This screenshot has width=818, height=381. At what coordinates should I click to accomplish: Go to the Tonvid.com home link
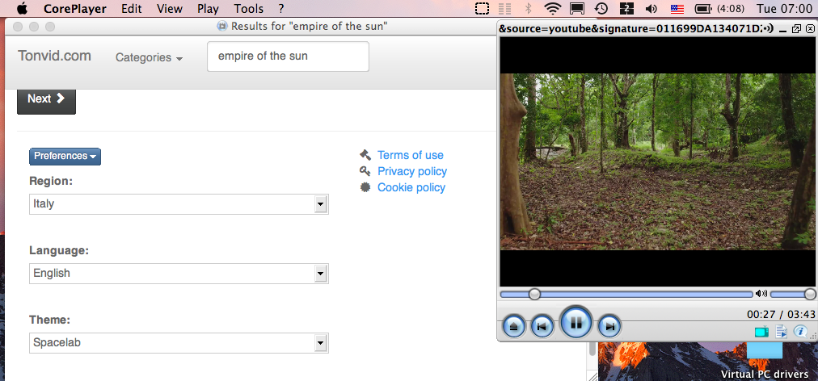click(54, 56)
